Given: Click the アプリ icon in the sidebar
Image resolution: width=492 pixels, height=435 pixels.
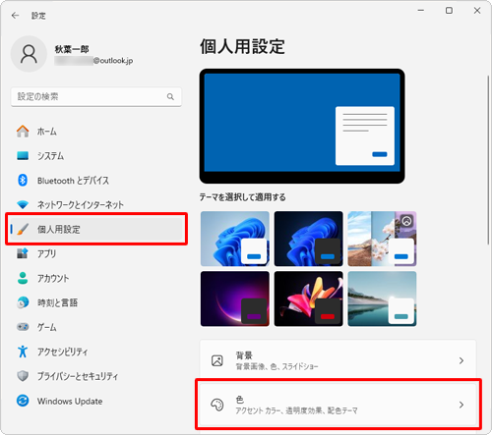Looking at the screenshot, I should coord(23,253).
